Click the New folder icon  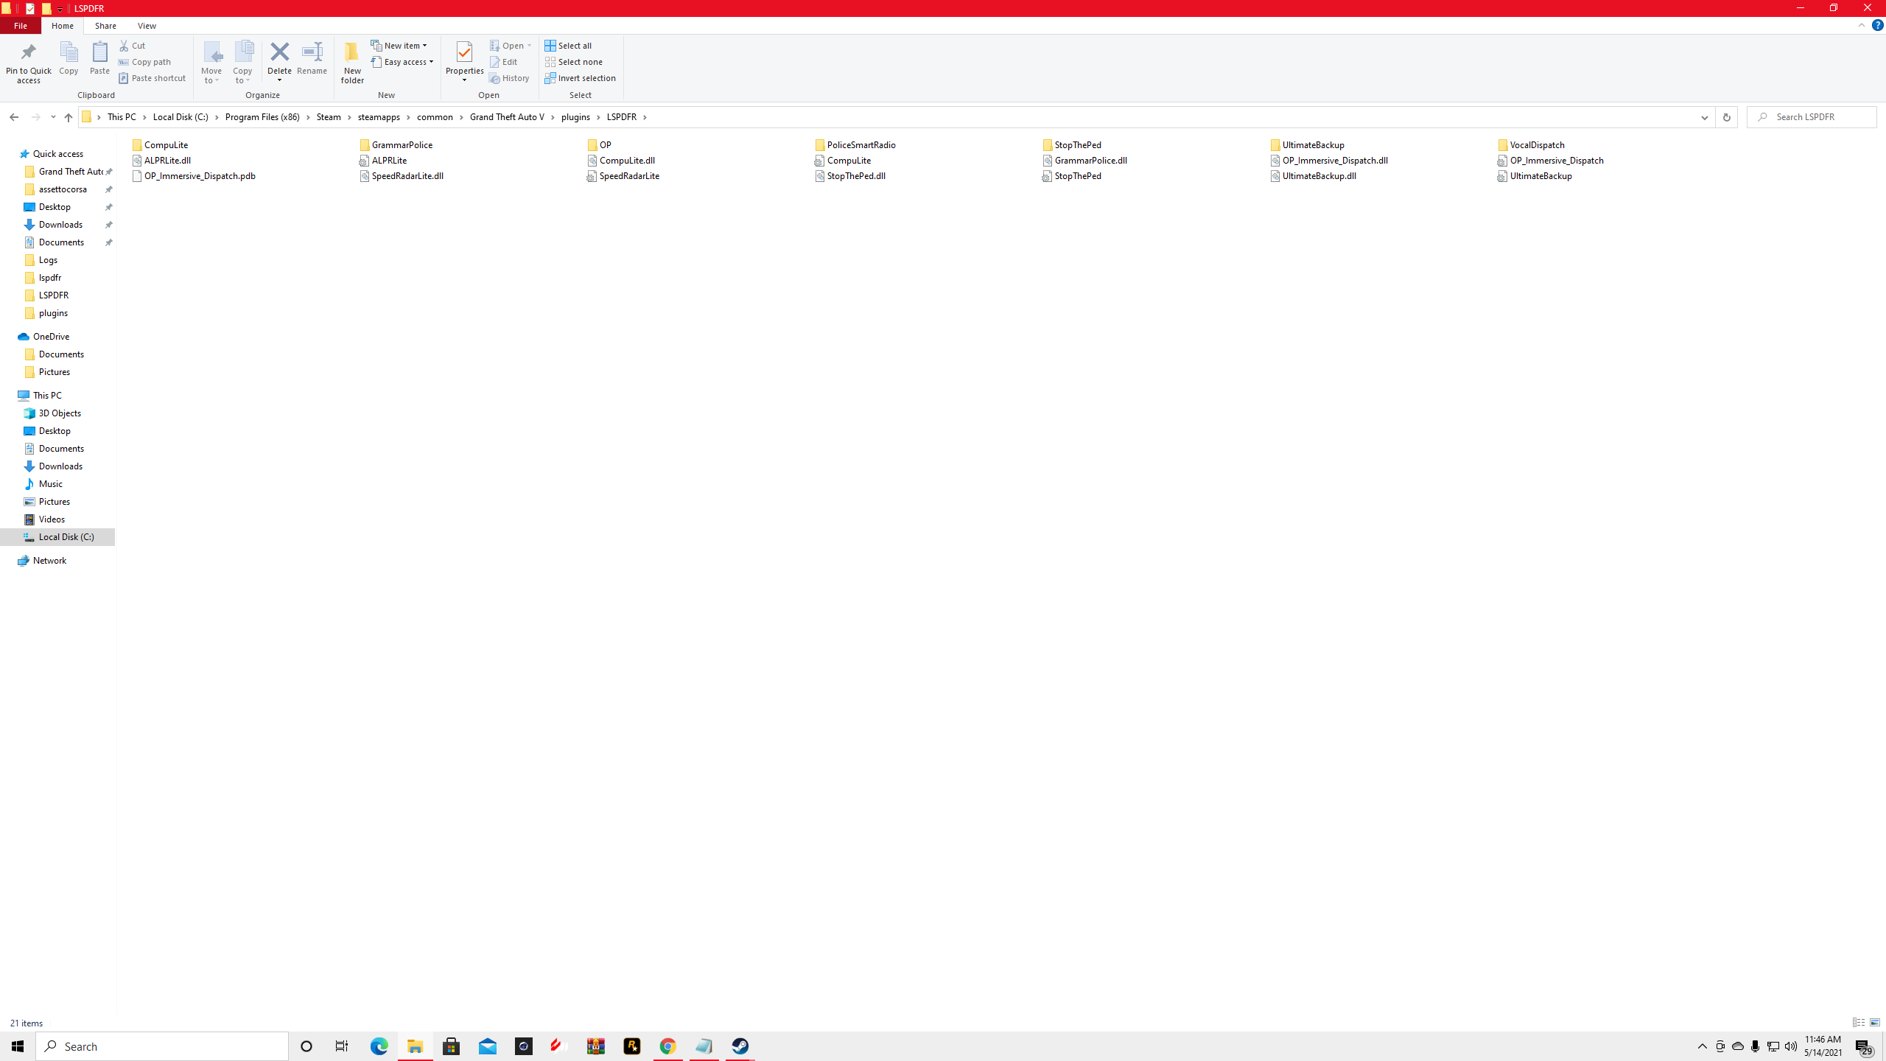pyautogui.click(x=352, y=53)
